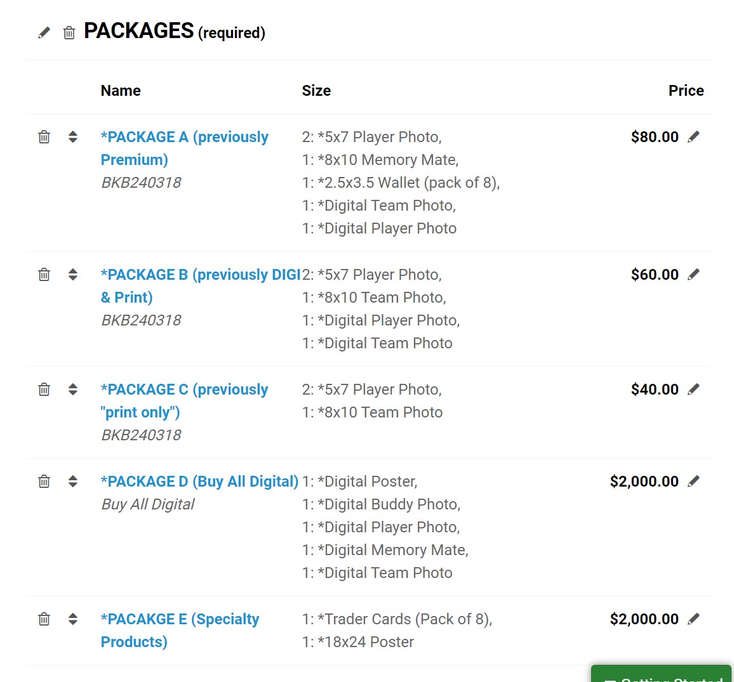Delete the PACKAGES section with trash icon
Image resolution: width=734 pixels, height=682 pixels.
tap(69, 33)
